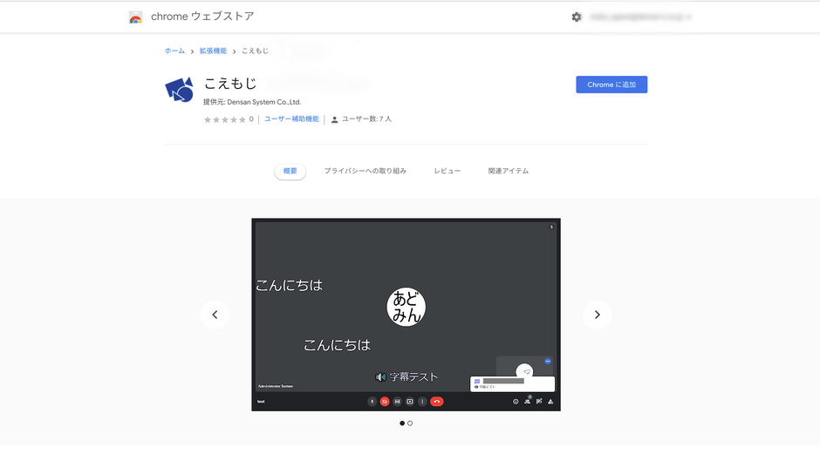The width and height of the screenshot is (820, 461).
Task: Click the microphone icon in the preview
Action: coord(372,402)
